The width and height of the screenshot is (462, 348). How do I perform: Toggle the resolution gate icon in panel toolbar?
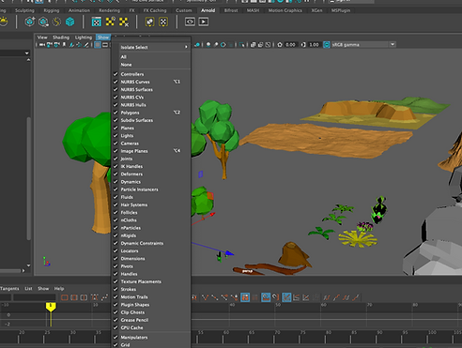[105, 45]
